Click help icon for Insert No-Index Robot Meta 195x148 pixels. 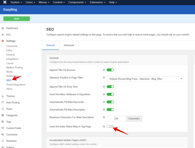pyautogui.click(x=104, y=126)
